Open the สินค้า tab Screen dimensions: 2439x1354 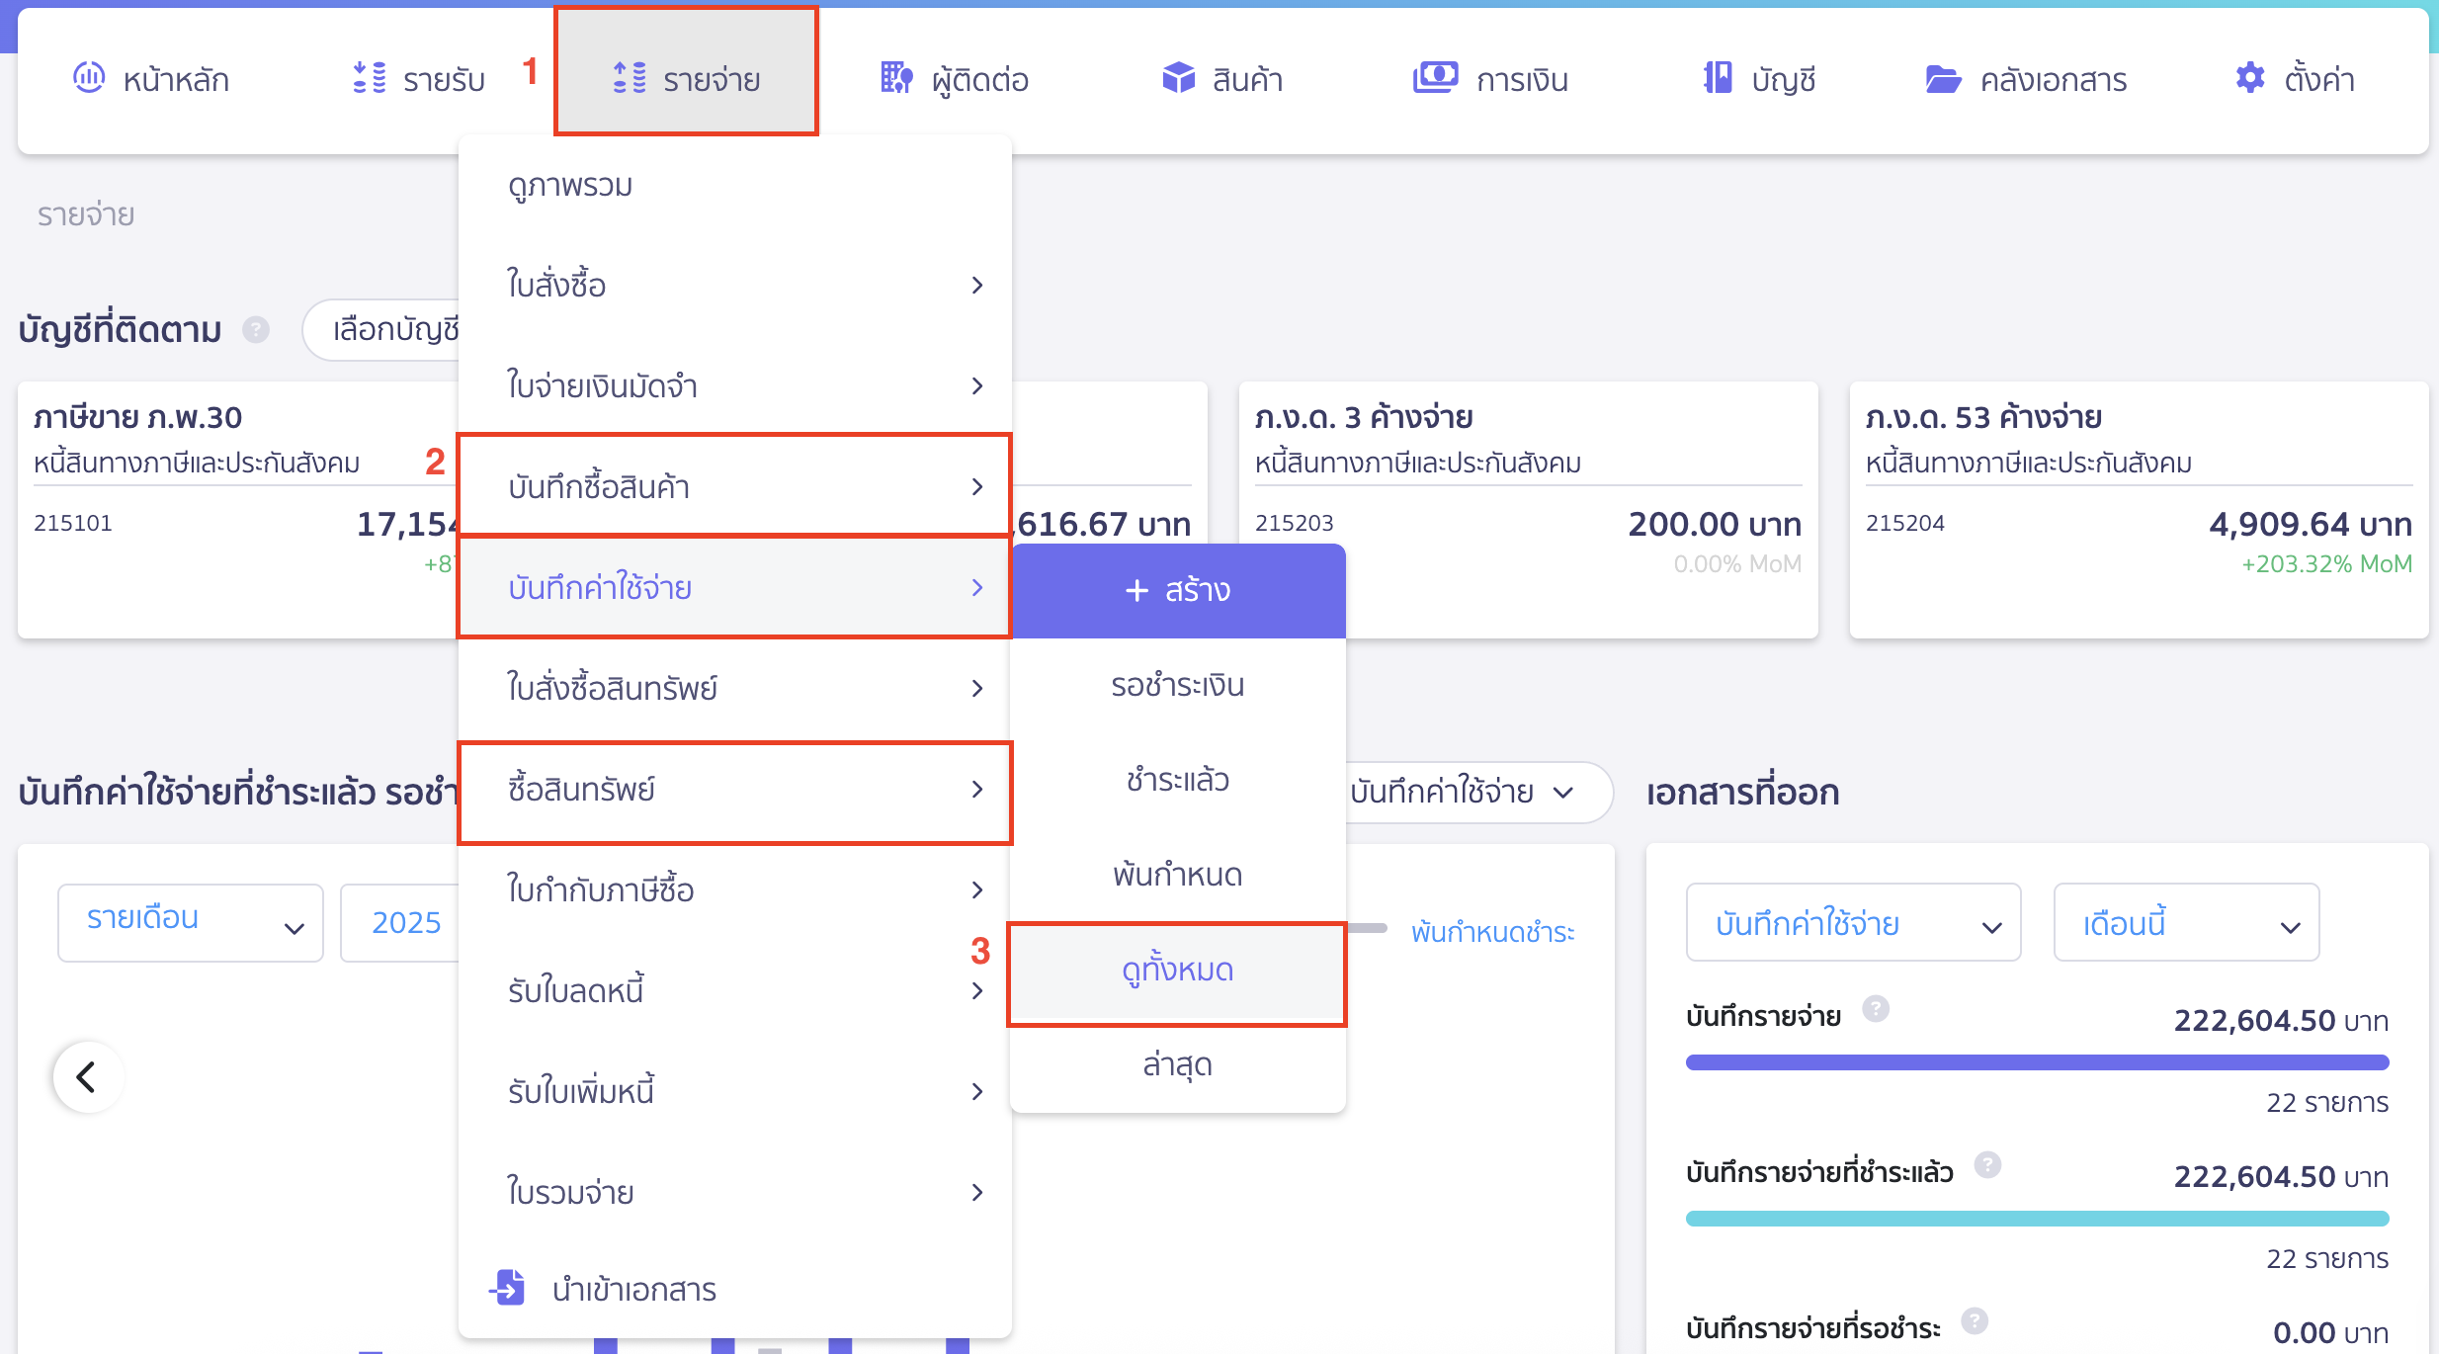click(x=1222, y=78)
